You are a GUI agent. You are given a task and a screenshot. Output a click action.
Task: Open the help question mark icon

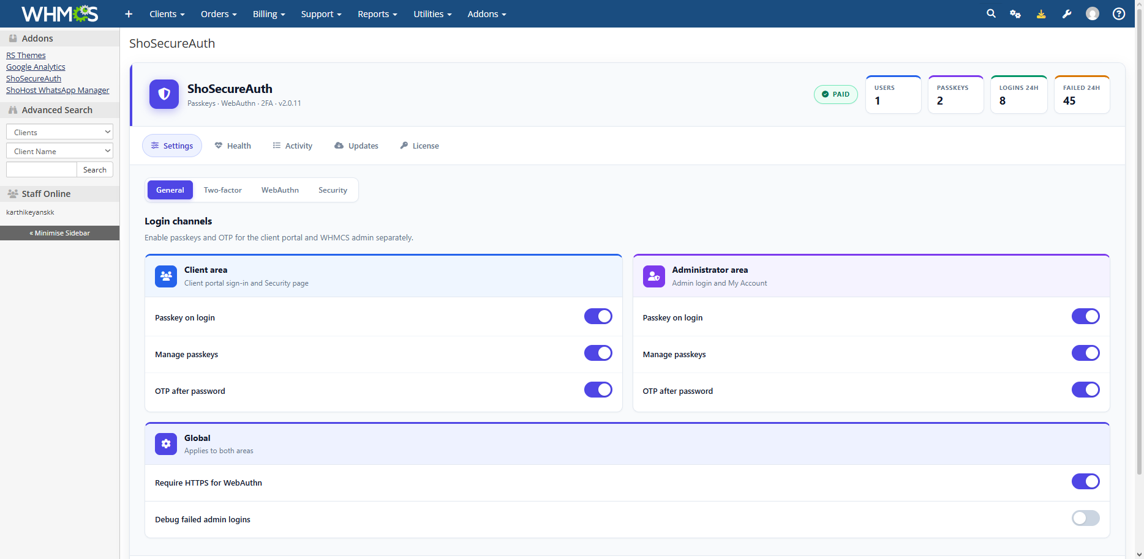[x=1119, y=13]
